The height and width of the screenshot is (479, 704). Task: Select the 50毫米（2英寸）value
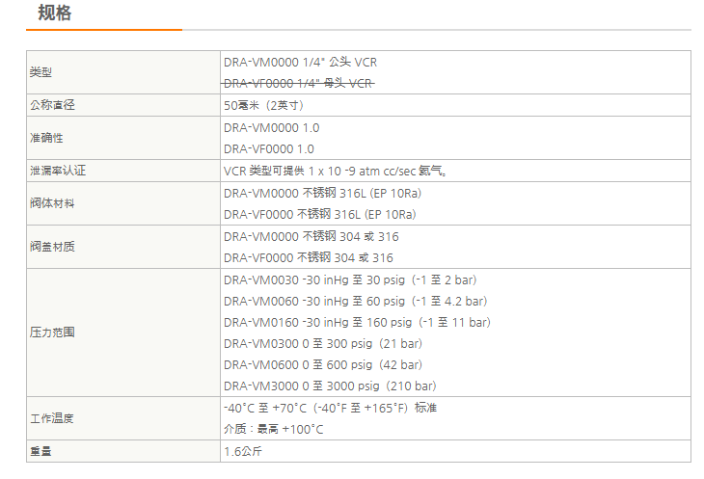[x=263, y=106]
